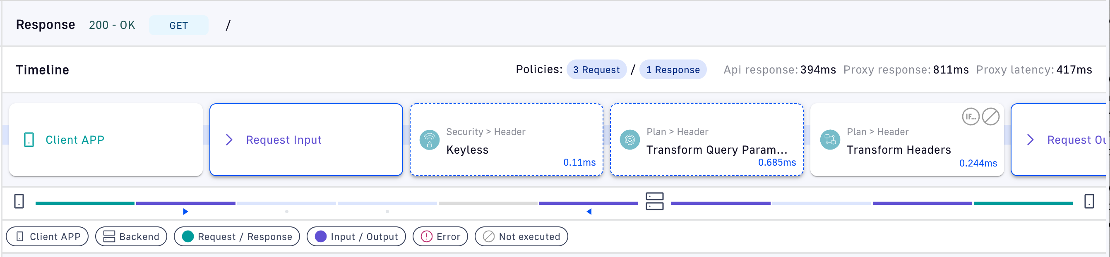Click the Transform Headers policy icon
1110x257 pixels.
click(x=830, y=140)
